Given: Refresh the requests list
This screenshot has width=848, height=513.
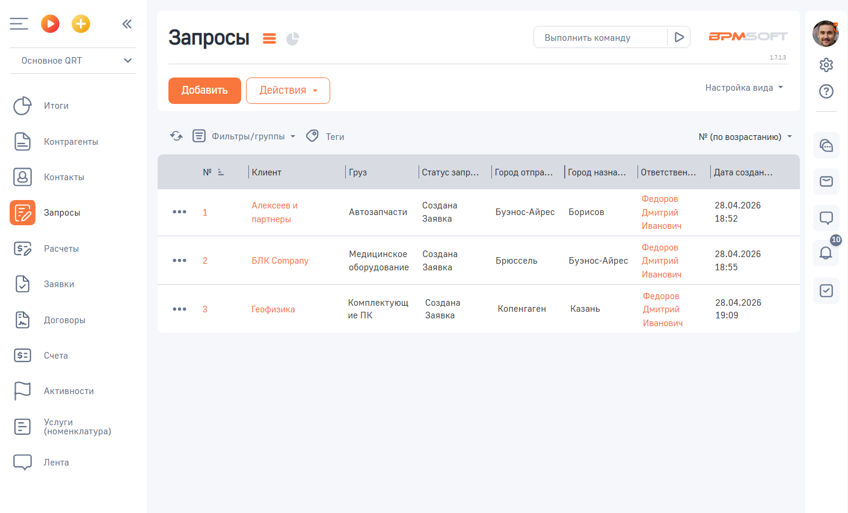Looking at the screenshot, I should pyautogui.click(x=176, y=136).
